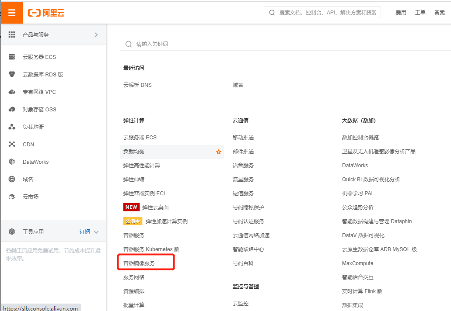Open the 工单 top menu

coord(420,12)
